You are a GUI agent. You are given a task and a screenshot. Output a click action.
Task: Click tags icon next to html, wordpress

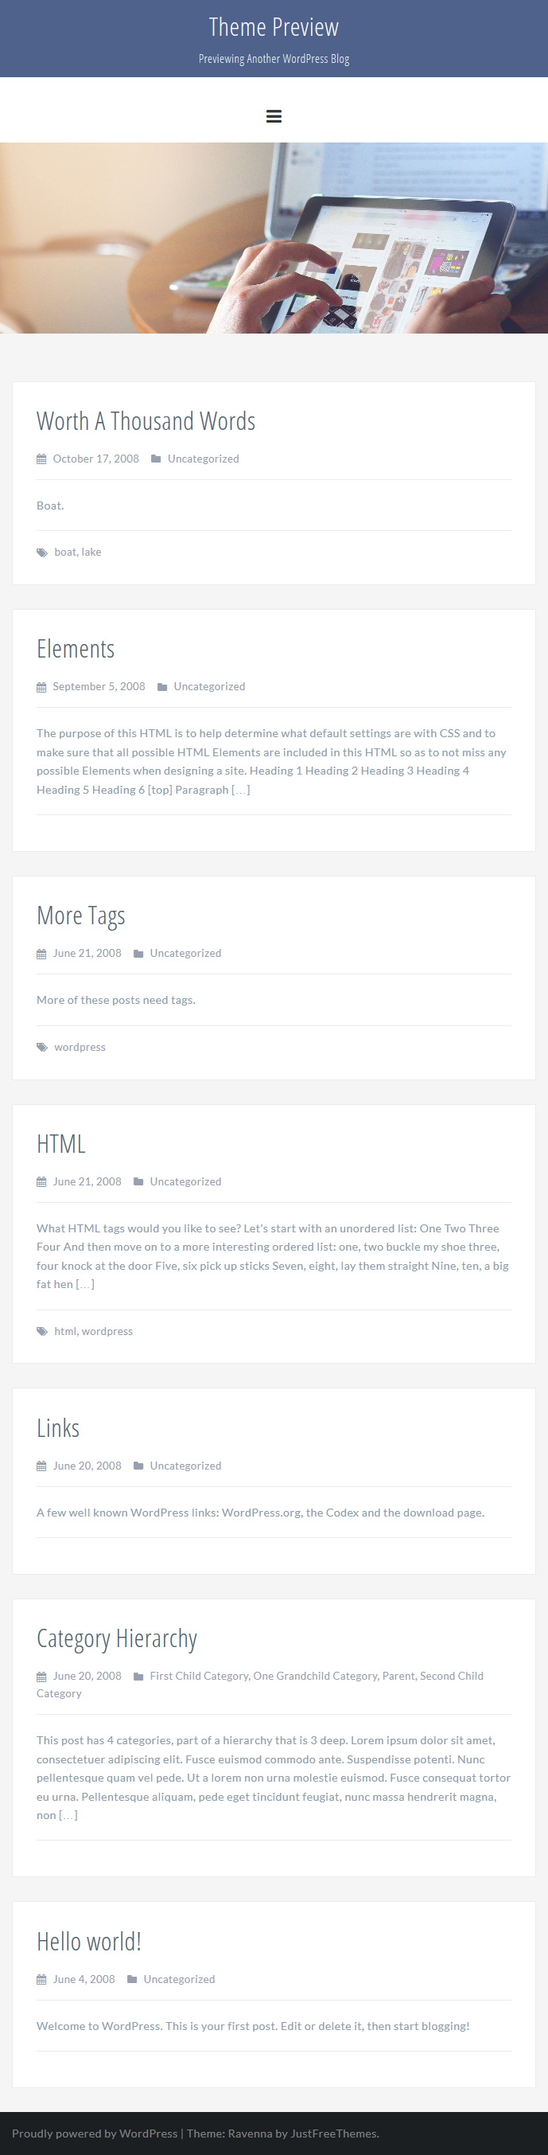point(43,1332)
